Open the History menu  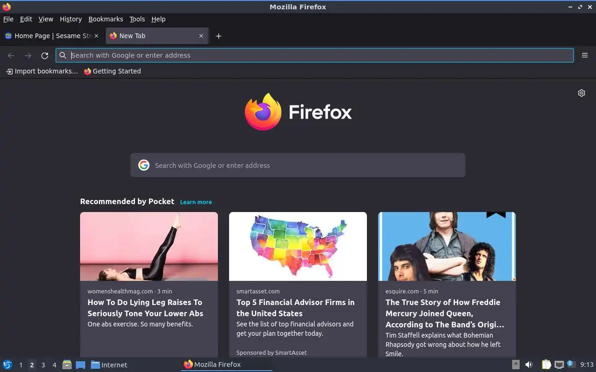[71, 19]
